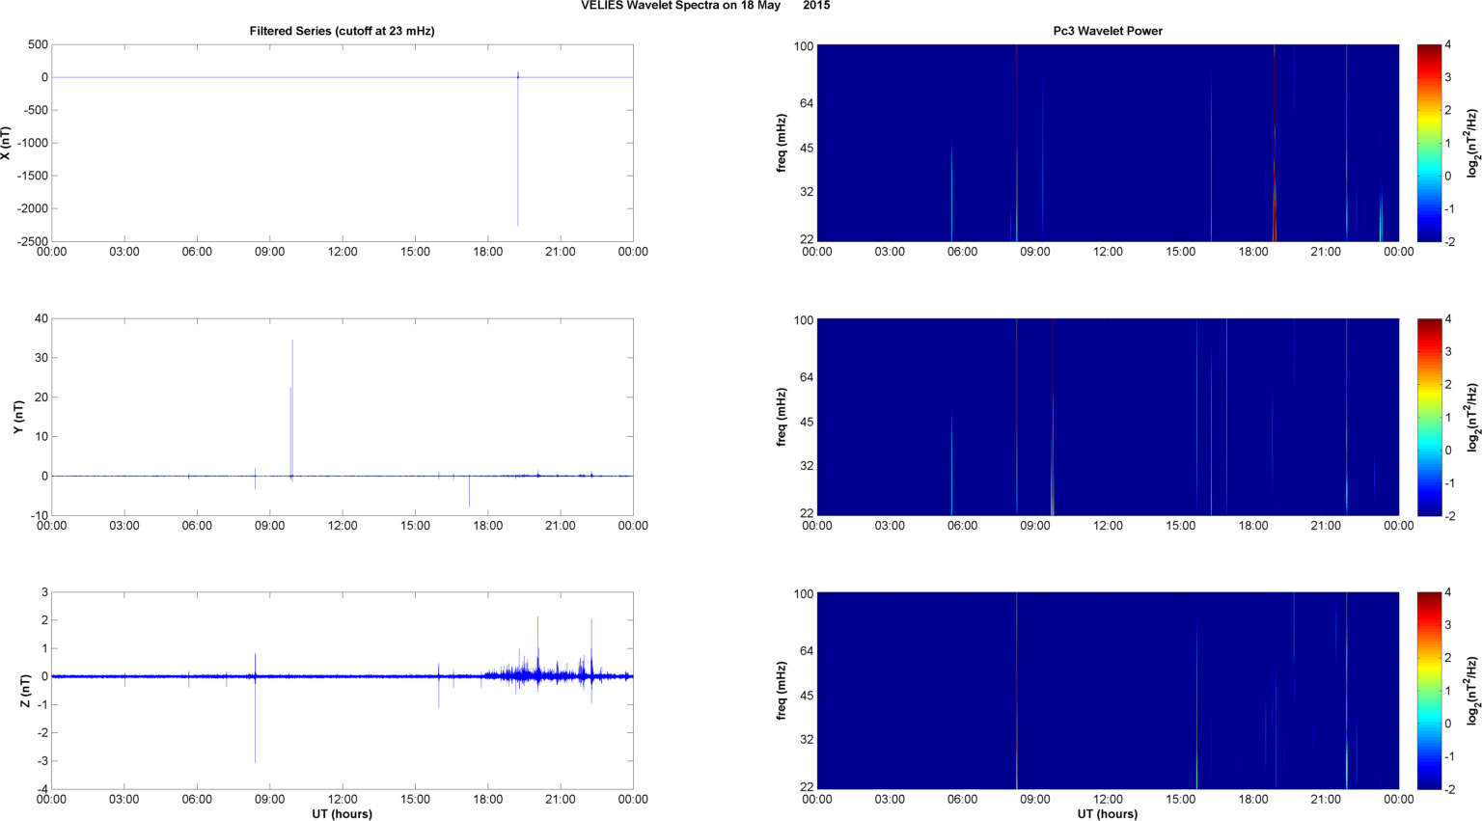Click 'UT (hours)' label under the Z series plot
The height and width of the screenshot is (821, 1482).
coord(343,813)
